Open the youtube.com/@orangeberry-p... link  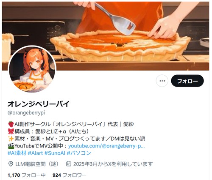(106, 146)
